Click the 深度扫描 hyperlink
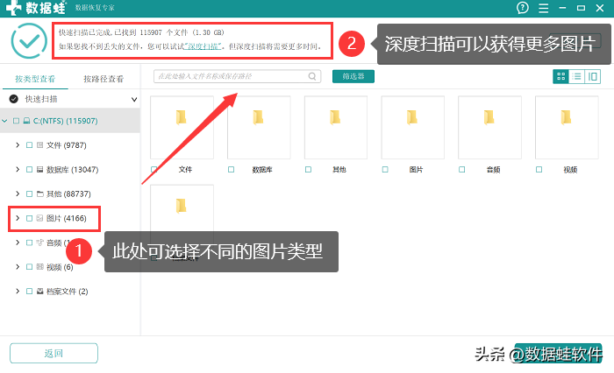The height and width of the screenshot is (373, 614). coord(203,46)
